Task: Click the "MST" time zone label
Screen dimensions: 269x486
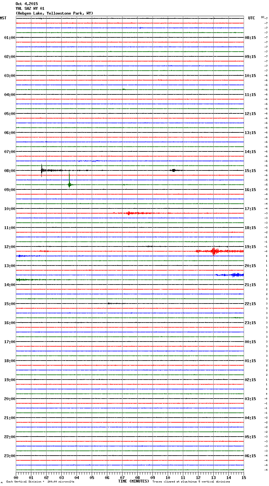Action: tap(3, 18)
